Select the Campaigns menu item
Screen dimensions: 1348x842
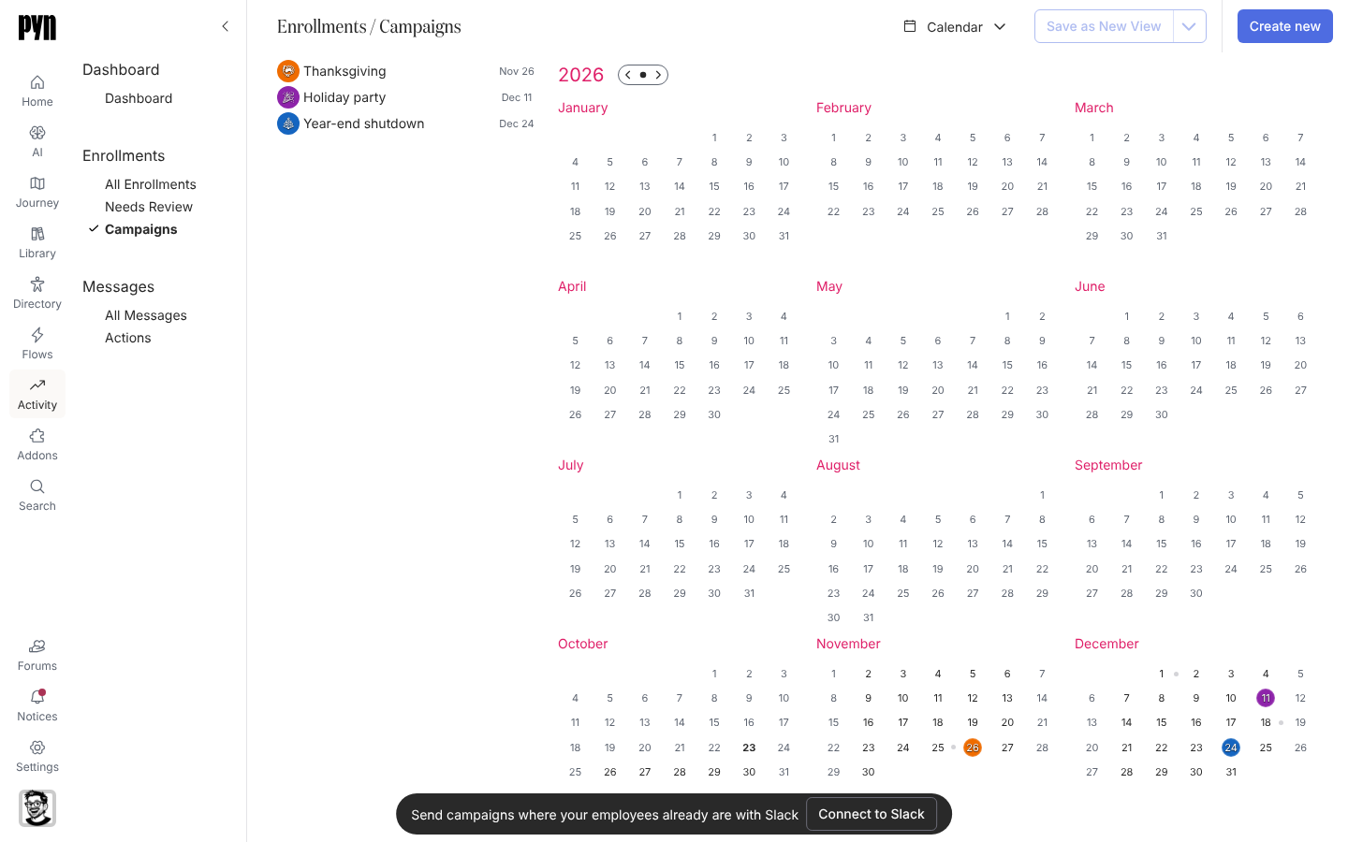coord(141,229)
